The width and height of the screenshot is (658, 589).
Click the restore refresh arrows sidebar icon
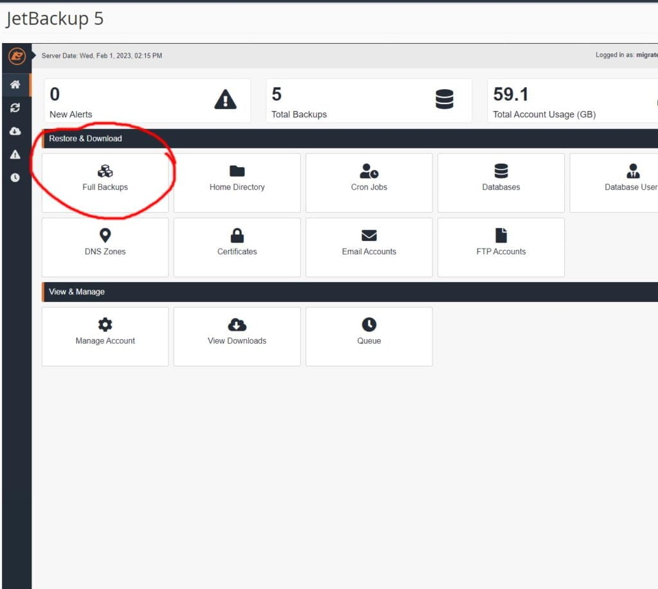(x=15, y=108)
